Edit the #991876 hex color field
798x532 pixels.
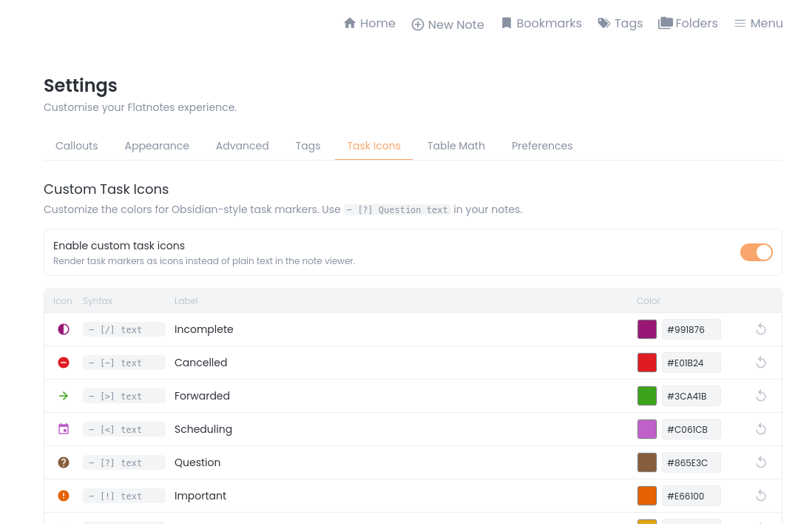(x=691, y=329)
